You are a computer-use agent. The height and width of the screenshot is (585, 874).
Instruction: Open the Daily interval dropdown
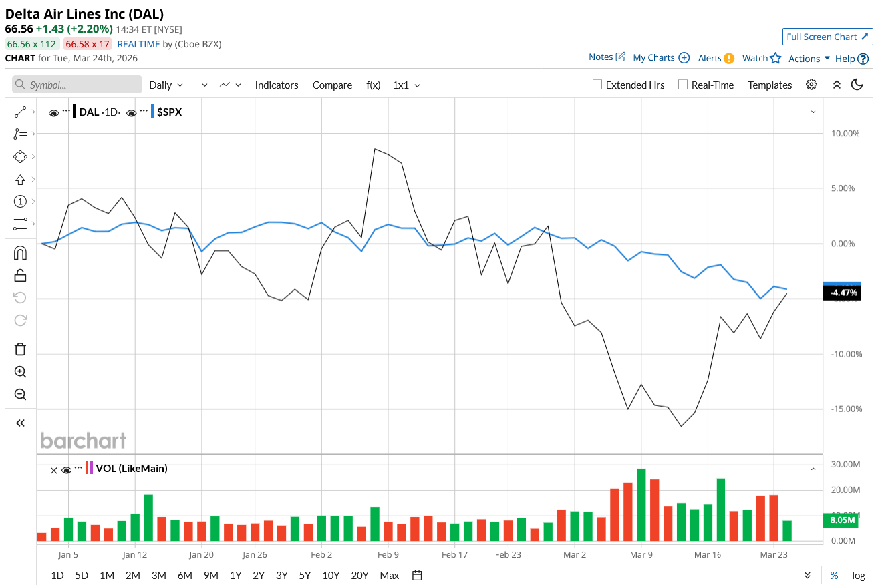click(x=166, y=85)
